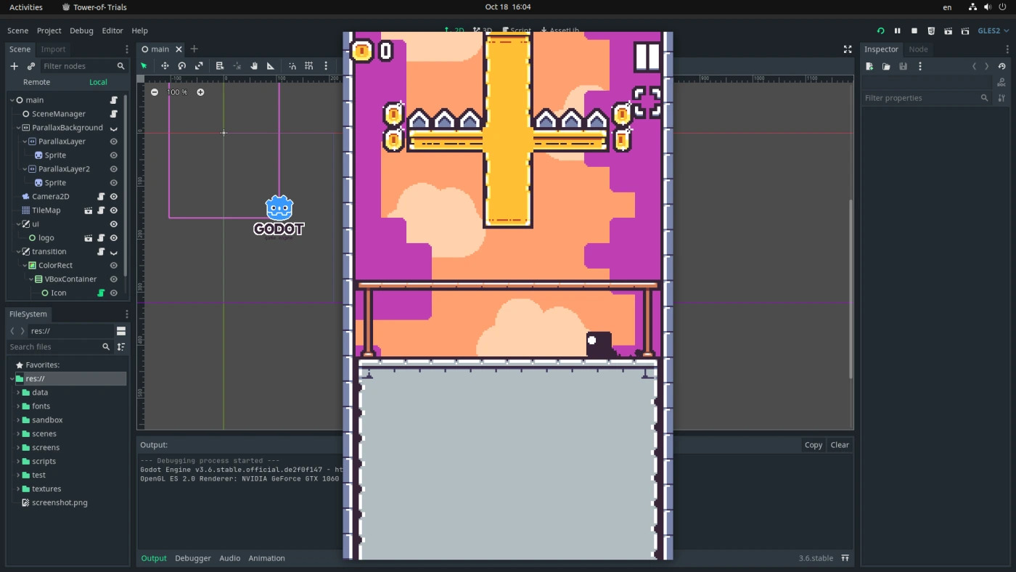
Task: Play a custom scene clapperboard icon
Action: [965, 31]
